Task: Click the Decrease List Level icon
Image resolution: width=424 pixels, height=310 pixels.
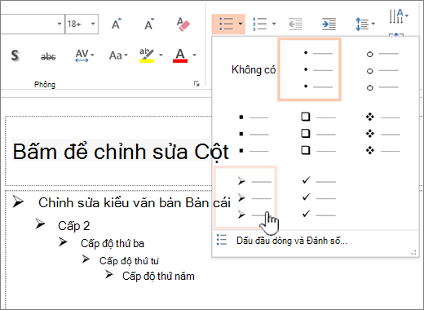Action: [x=295, y=24]
